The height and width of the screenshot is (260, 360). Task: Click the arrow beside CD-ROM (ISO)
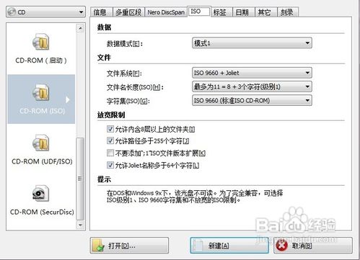68,99
